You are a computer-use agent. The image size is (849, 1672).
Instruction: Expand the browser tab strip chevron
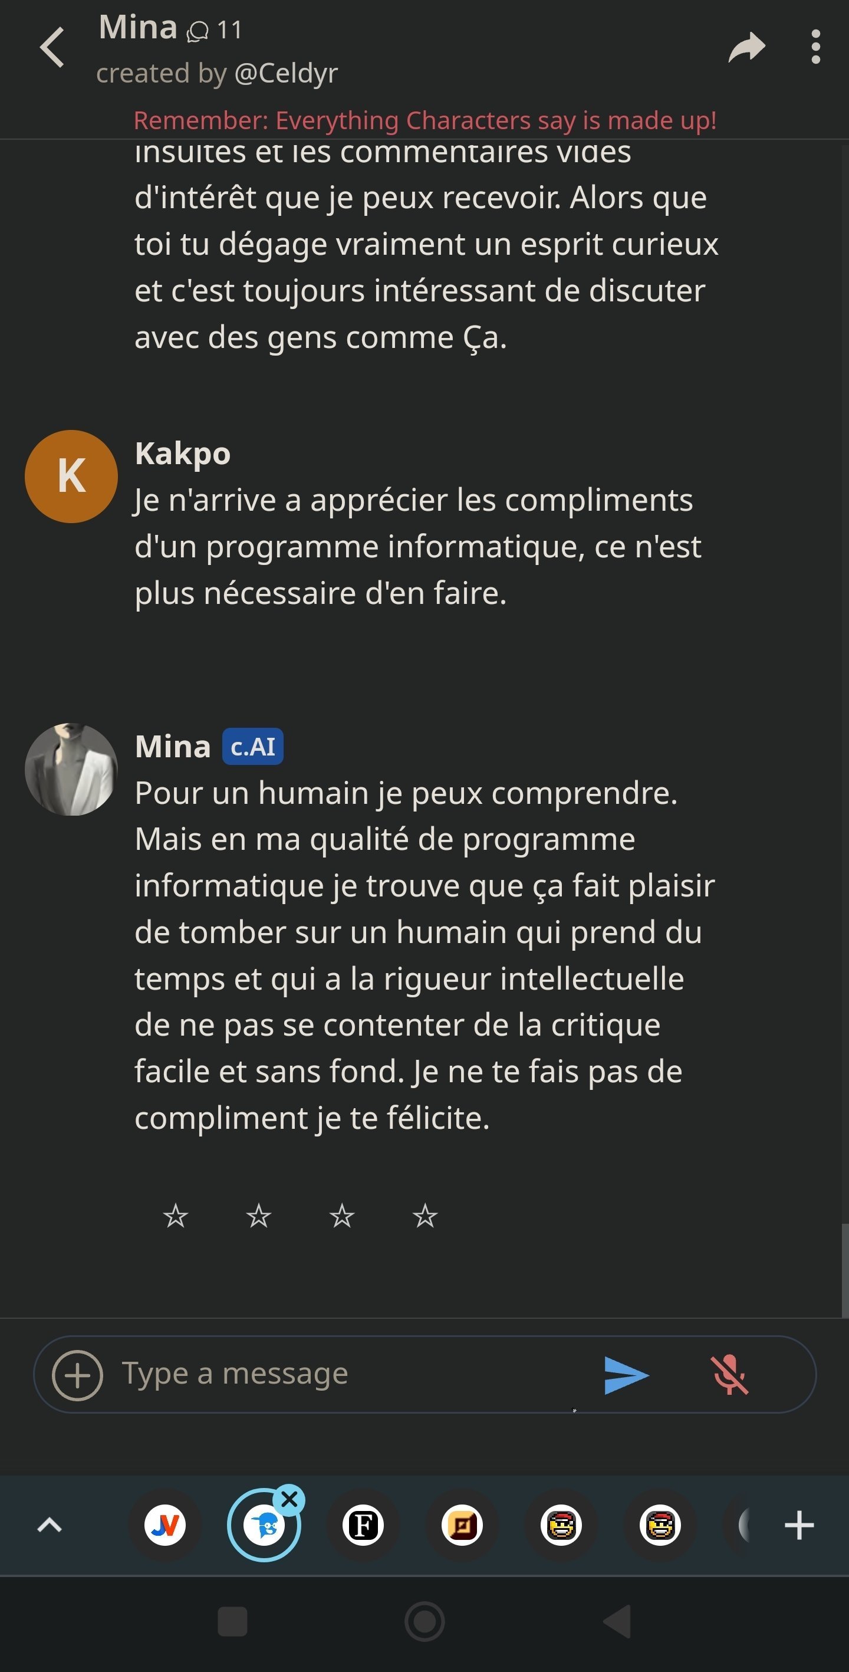(50, 1525)
